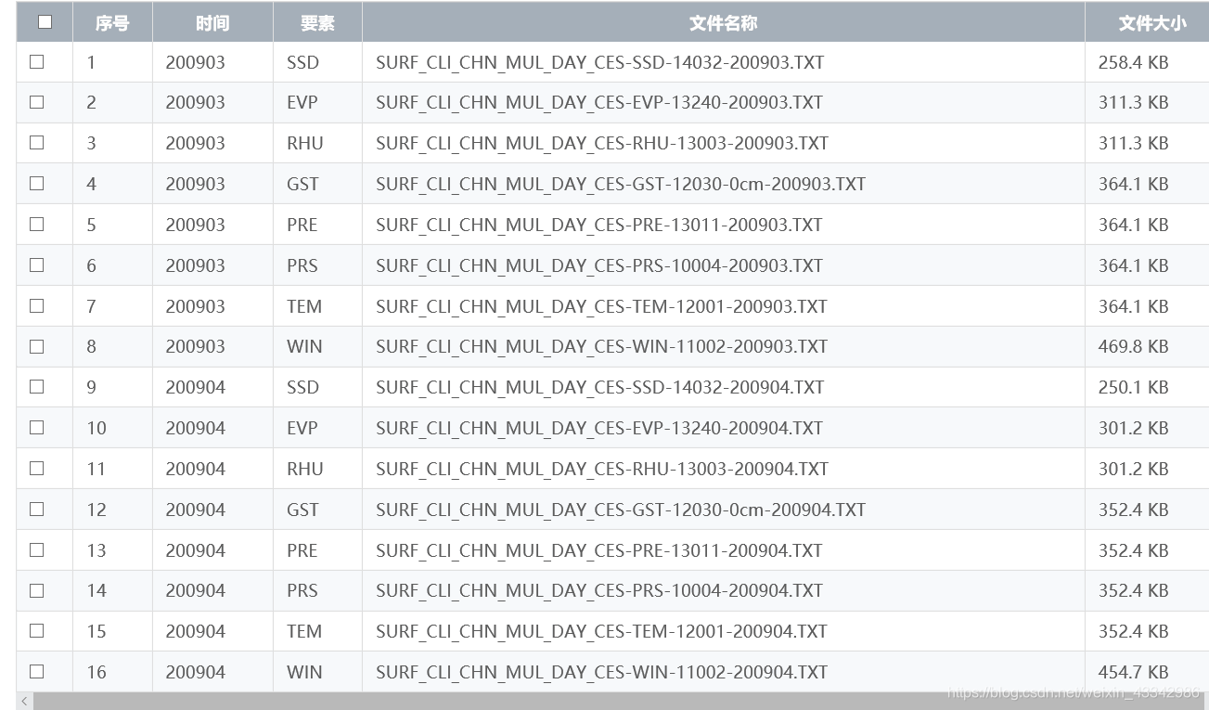Check the box for row 6 PRS 200903
Image resolution: width=1209 pixels, height=710 pixels.
37,265
